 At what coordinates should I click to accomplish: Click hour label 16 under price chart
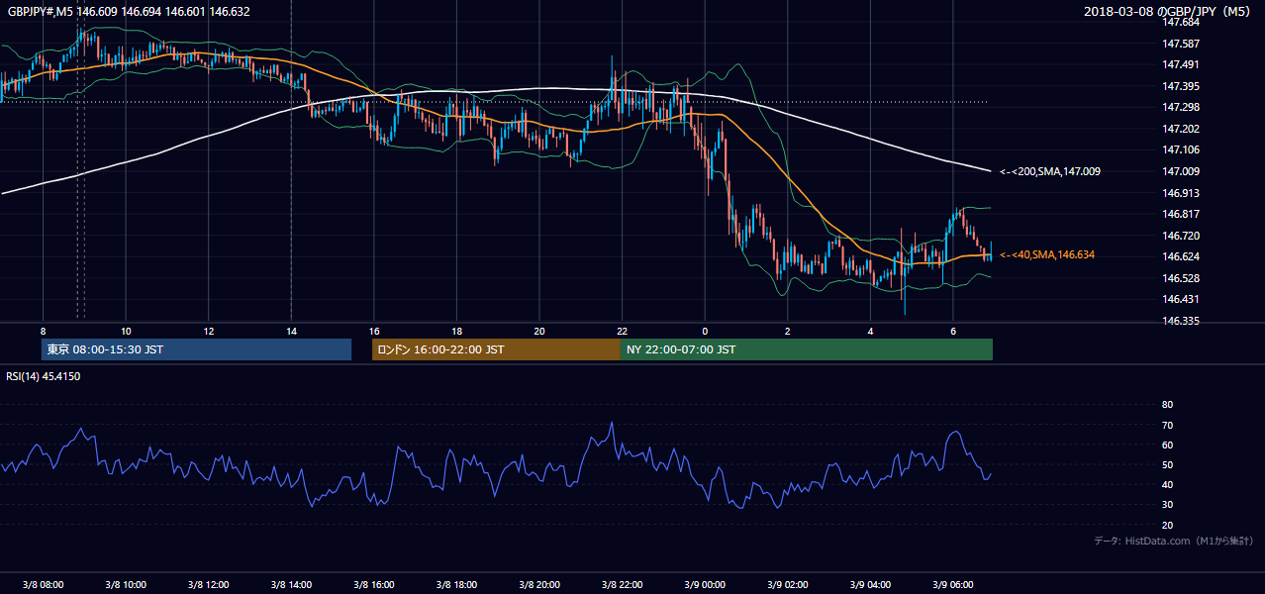tap(374, 330)
